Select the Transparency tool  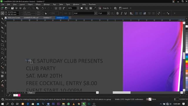[x=2, y=76]
